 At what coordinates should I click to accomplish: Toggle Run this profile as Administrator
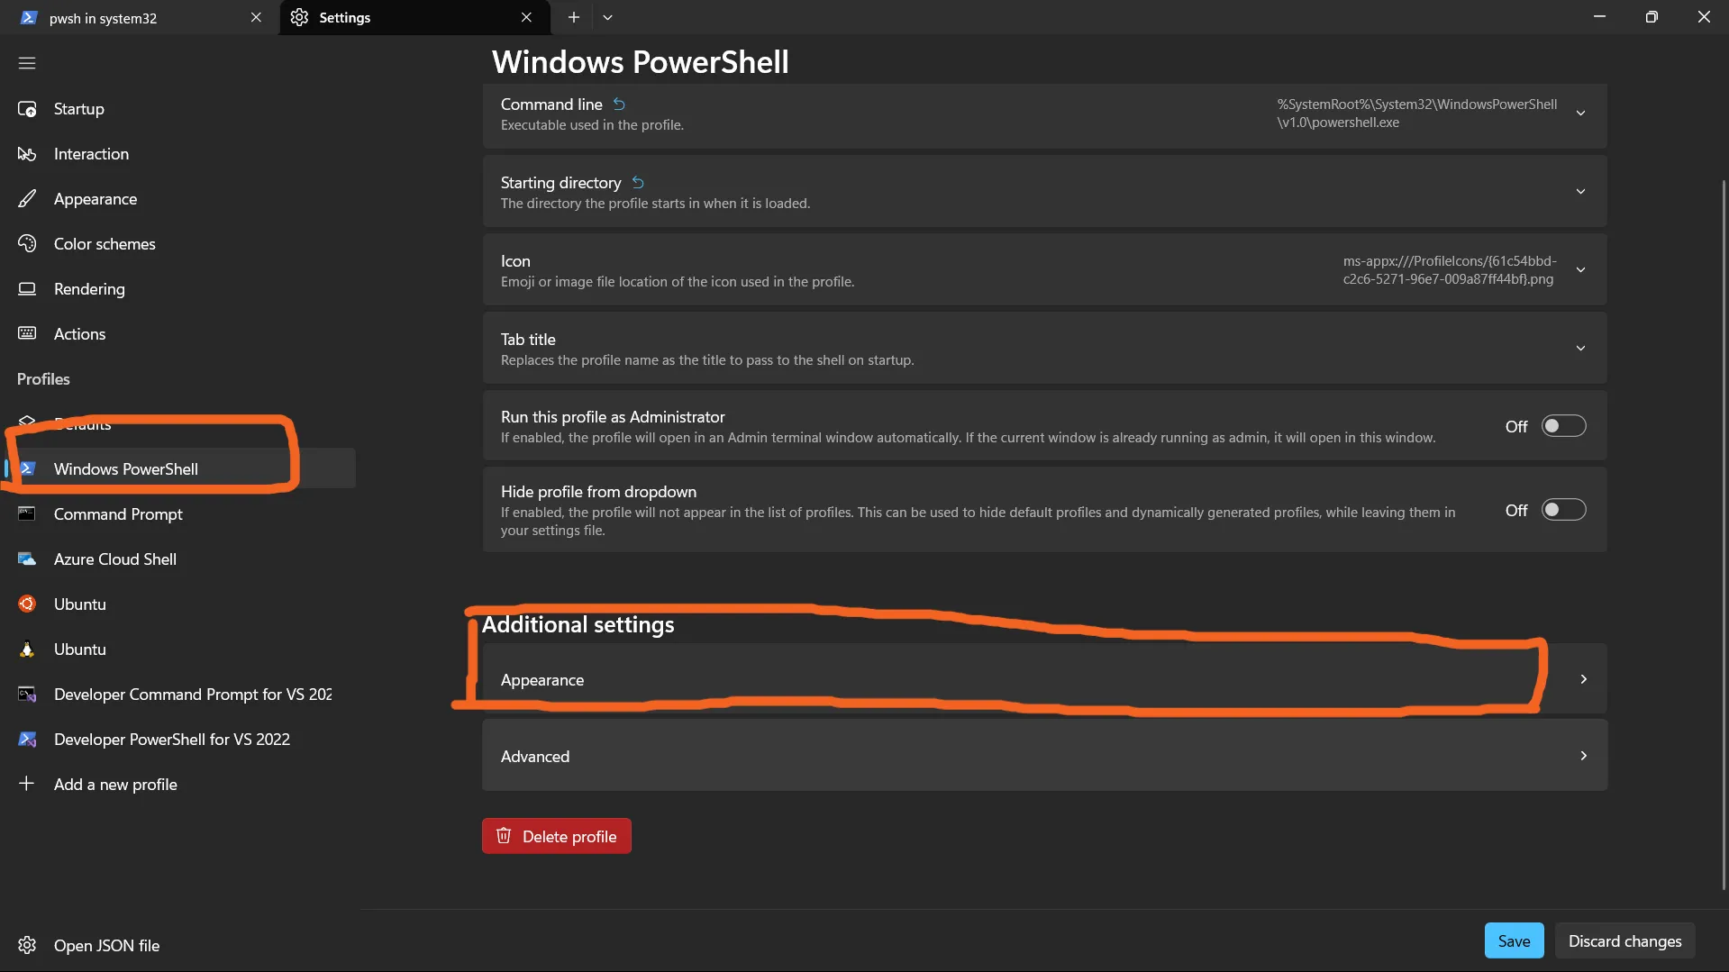[1563, 426]
